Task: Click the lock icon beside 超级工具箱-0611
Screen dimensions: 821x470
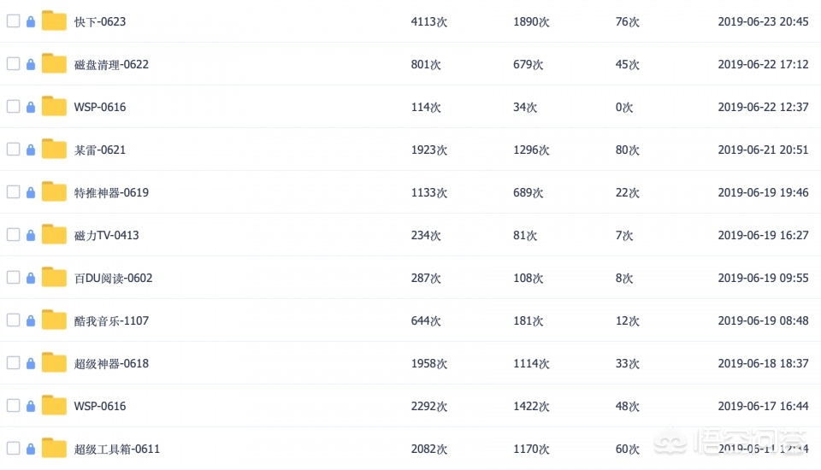Action: (31, 449)
